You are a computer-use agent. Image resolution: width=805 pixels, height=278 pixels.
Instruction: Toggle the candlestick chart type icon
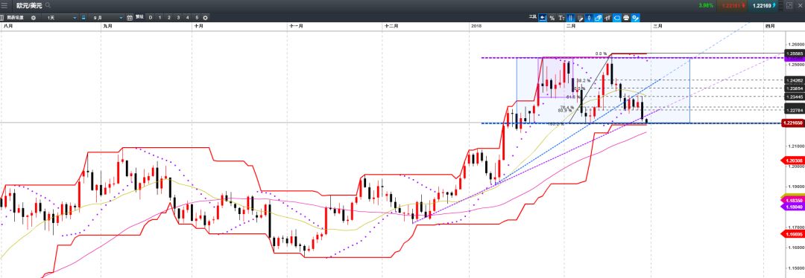point(589,18)
